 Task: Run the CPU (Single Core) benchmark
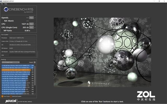click(31, 27)
